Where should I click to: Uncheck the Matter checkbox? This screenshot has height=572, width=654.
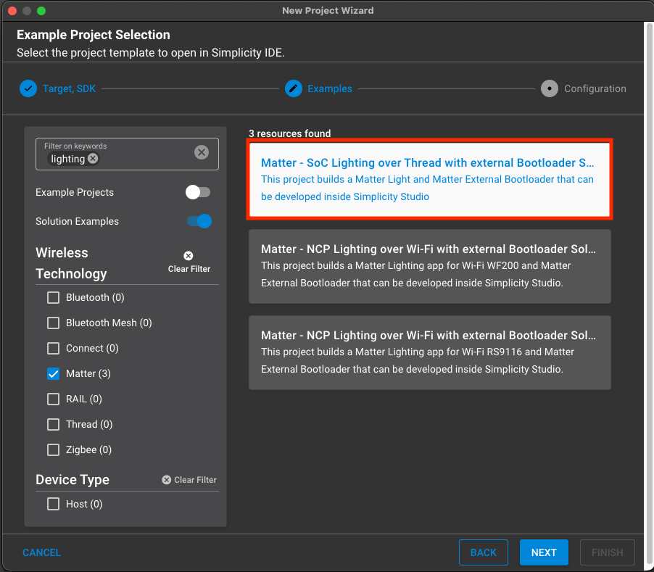click(53, 374)
